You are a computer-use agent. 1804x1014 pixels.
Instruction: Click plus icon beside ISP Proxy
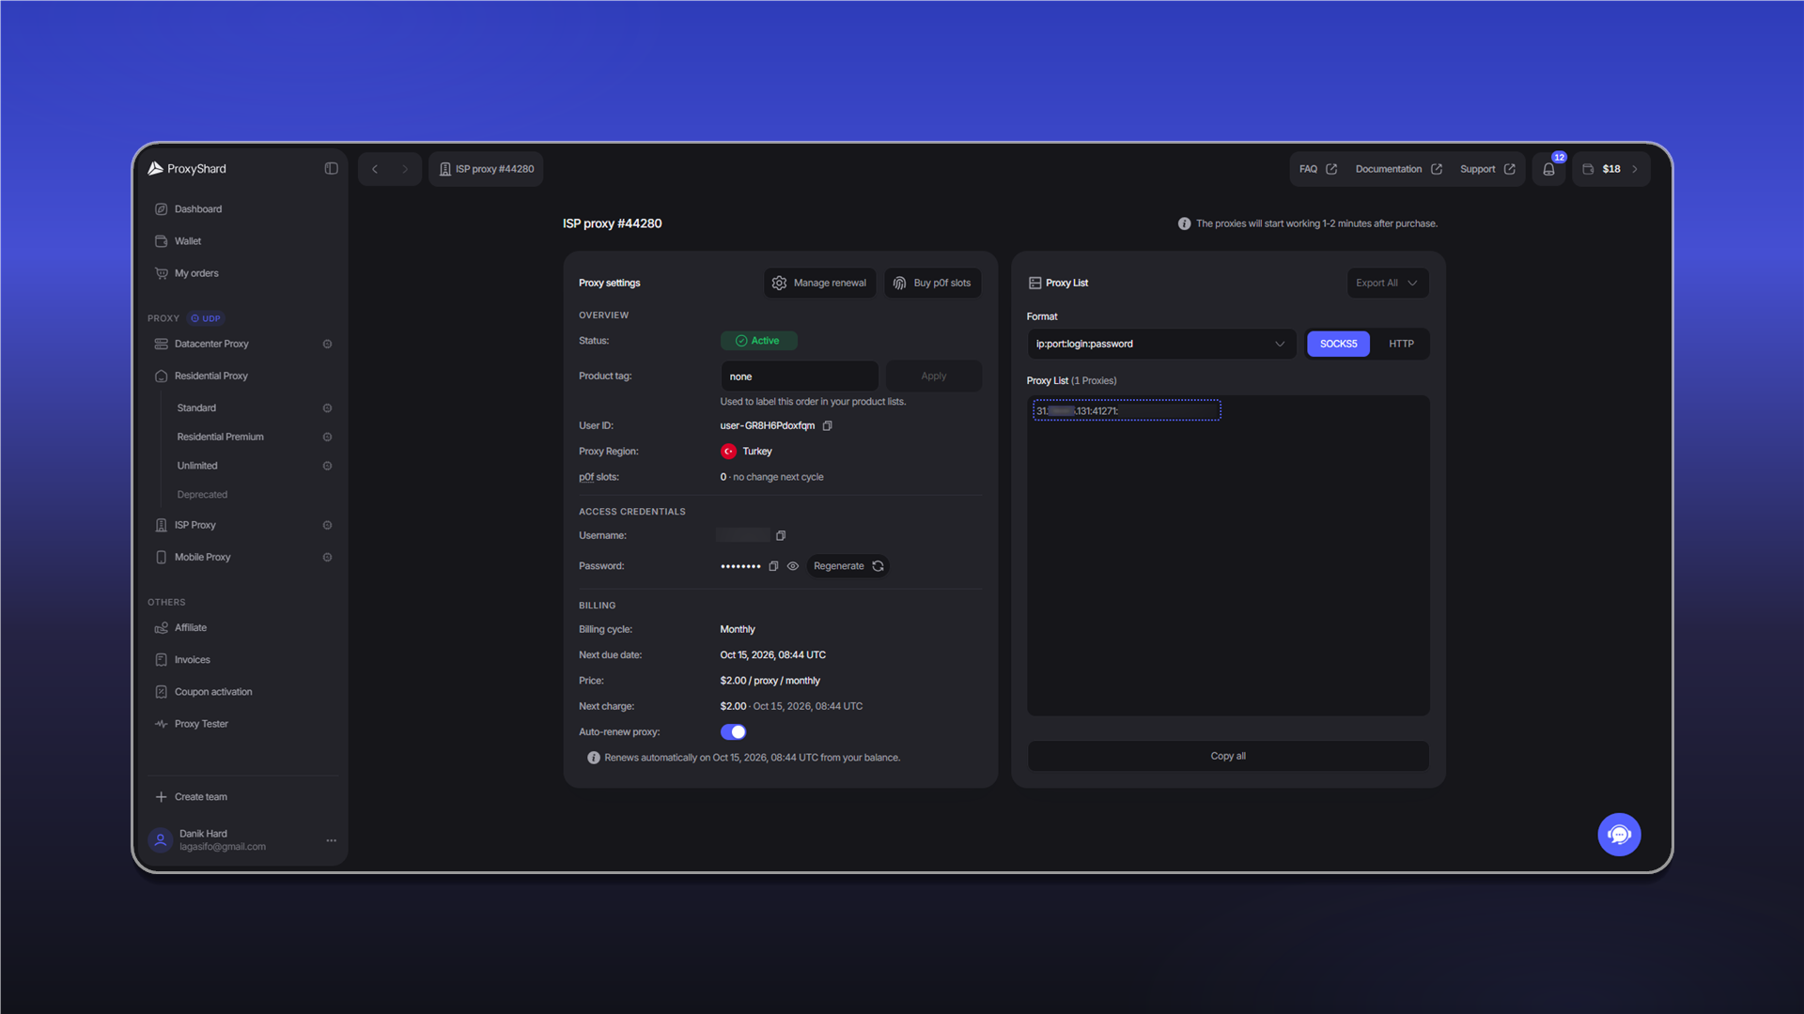tap(327, 525)
